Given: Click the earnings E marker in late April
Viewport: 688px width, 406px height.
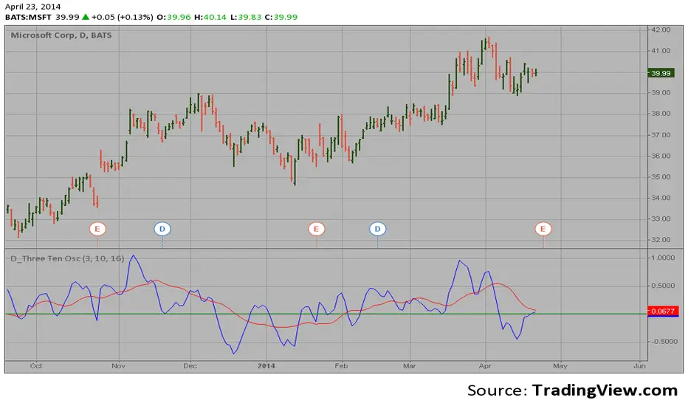Looking at the screenshot, I should [x=543, y=229].
